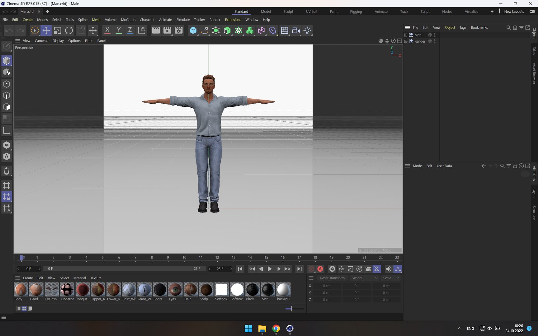Expand the Render object tree
The height and width of the screenshot is (336, 538).
coord(406,41)
